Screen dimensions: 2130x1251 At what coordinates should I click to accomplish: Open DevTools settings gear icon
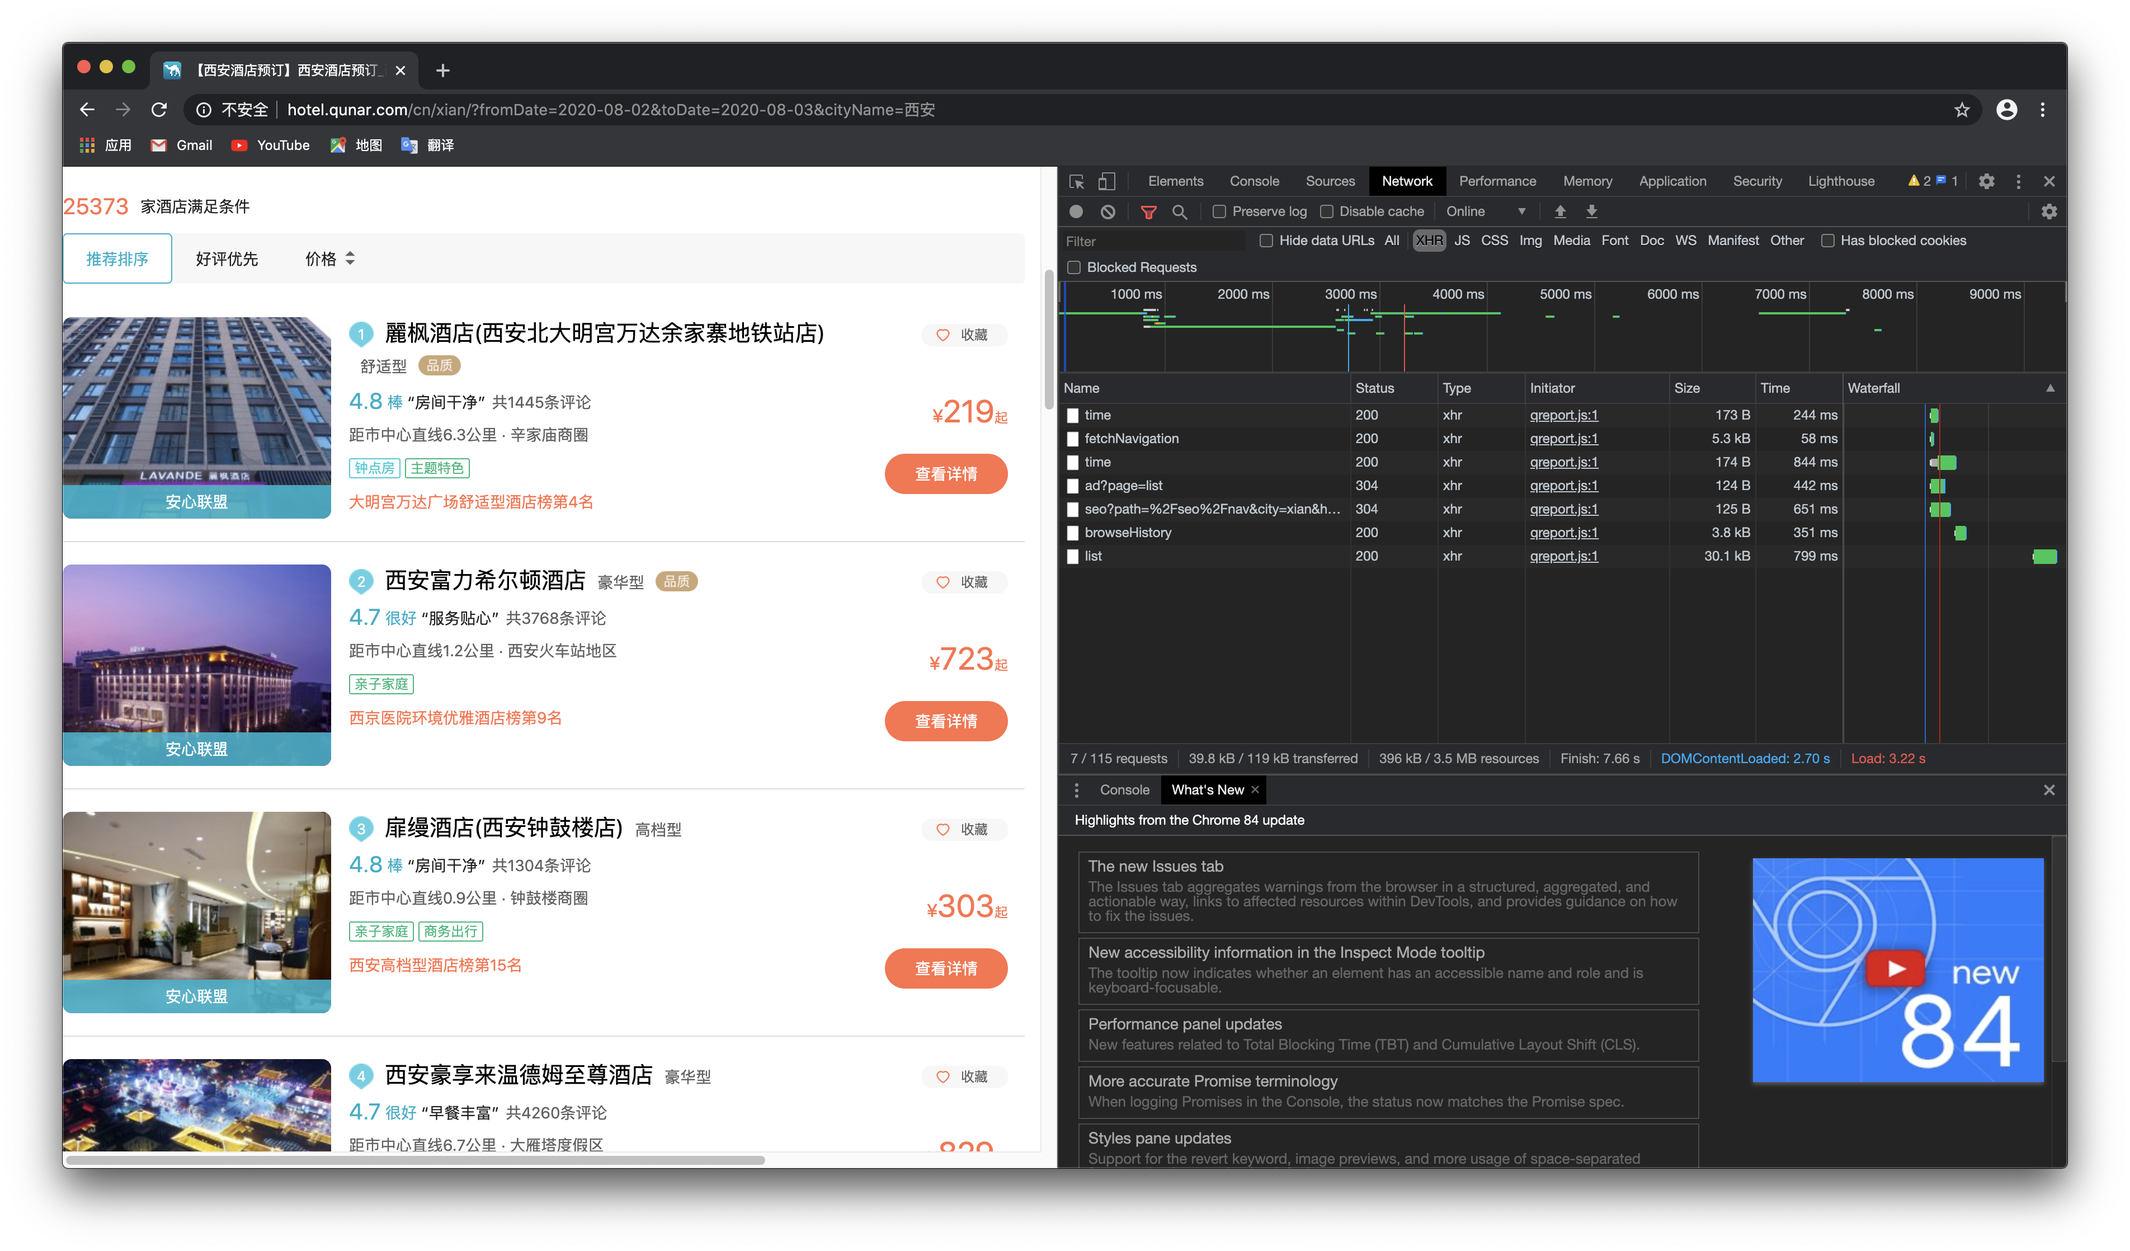[x=1986, y=182]
